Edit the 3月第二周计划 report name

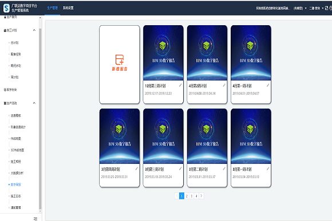[224, 168]
